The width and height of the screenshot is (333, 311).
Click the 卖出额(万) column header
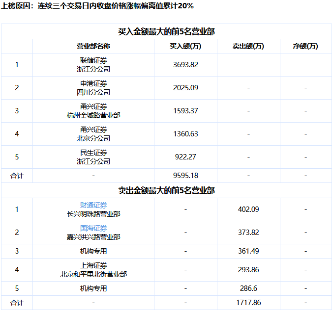248,46
